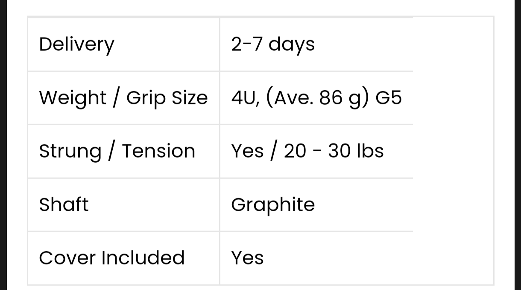Click "Yes" in the Strung / Tension row
521x290 pixels.
[x=247, y=151]
